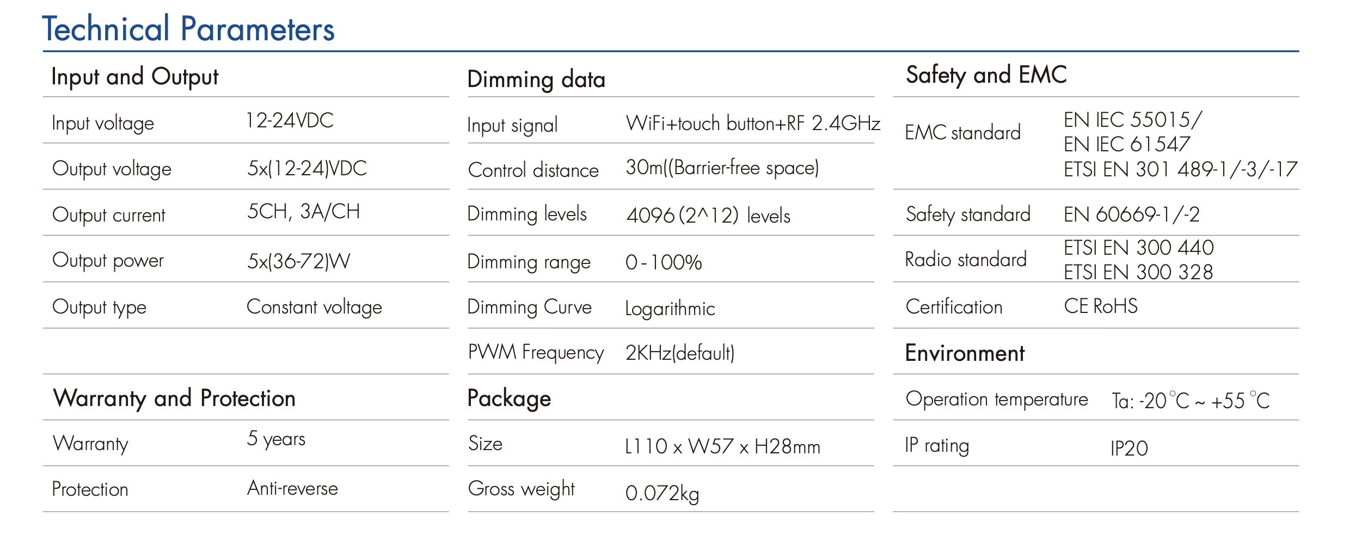1361x541 pixels.
Task: Click the Safety and EMC heading
Action: tap(986, 75)
